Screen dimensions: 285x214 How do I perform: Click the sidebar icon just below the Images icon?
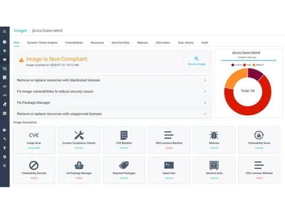5,68
